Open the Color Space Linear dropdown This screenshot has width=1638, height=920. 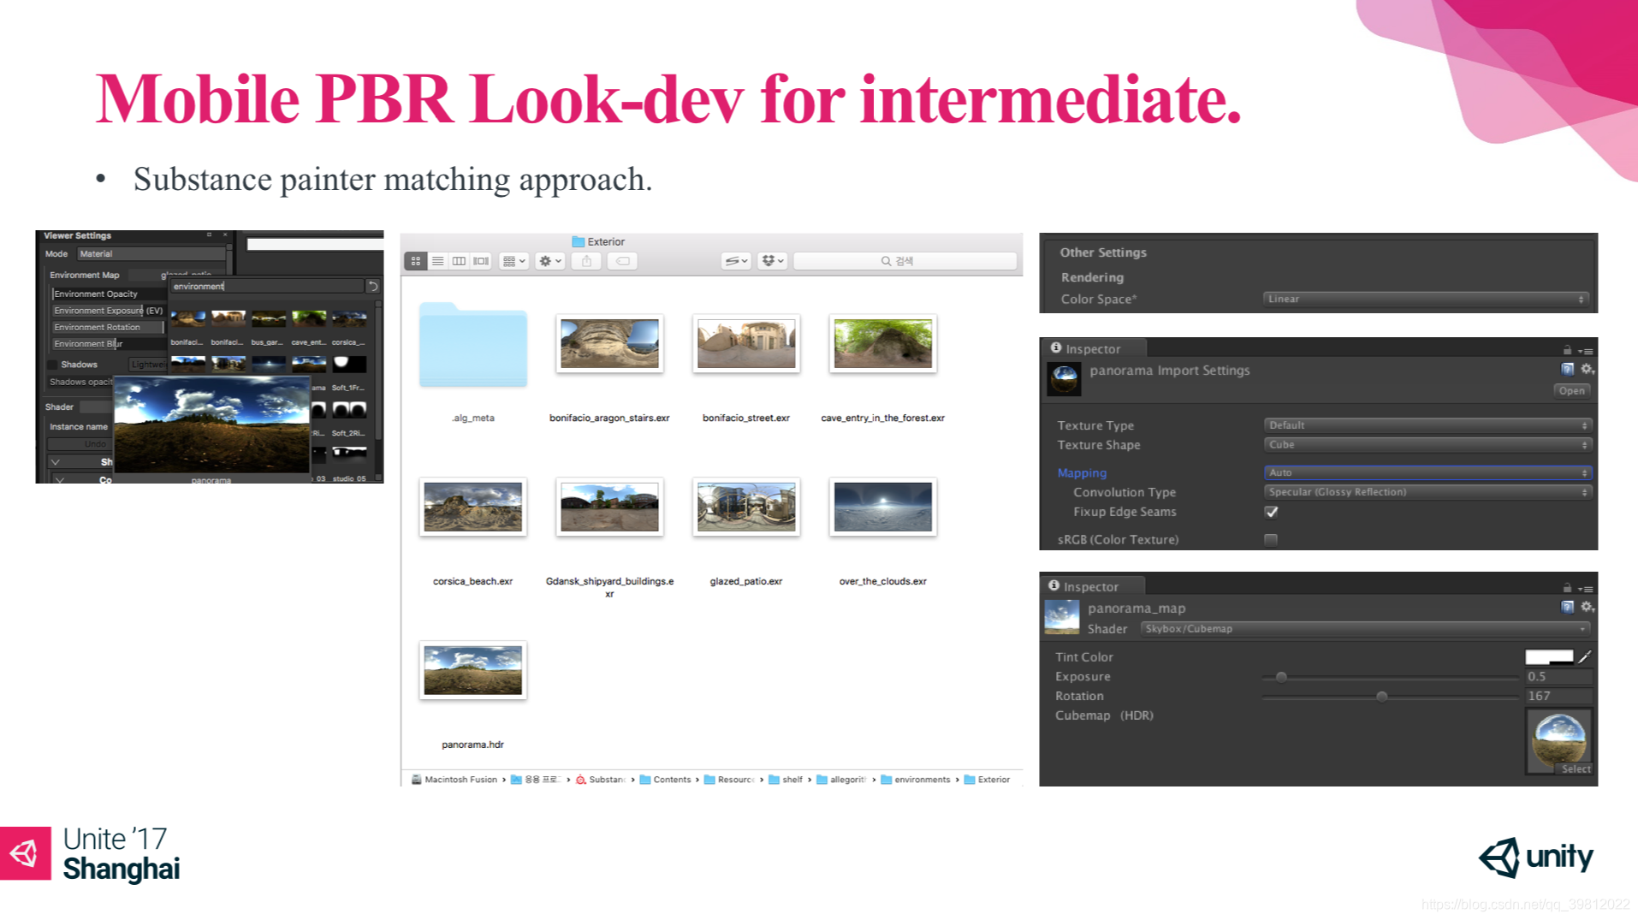pos(1426,300)
